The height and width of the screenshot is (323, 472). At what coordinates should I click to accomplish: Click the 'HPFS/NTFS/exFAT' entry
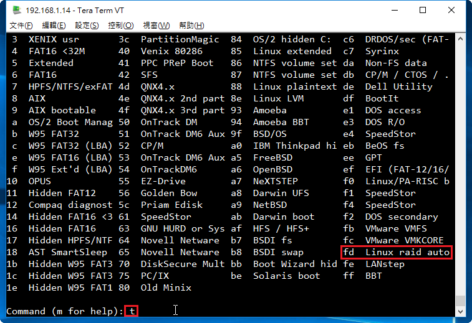(70, 87)
